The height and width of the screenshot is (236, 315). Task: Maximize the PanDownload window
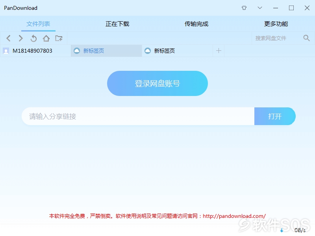tap(291, 8)
